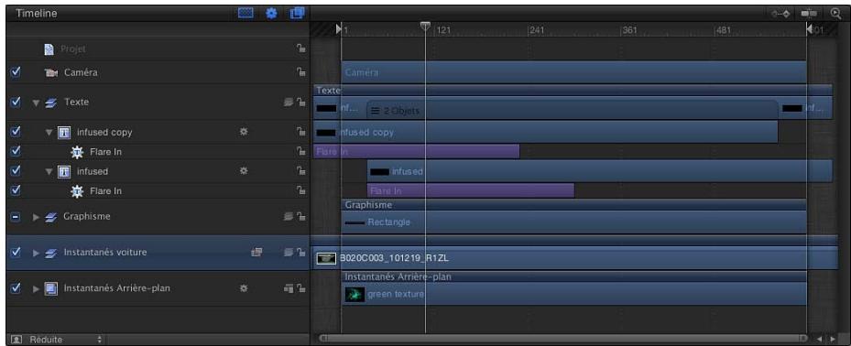The image size is (851, 346).
Task: Click the playhead handle in the ruler
Action: pos(425,27)
